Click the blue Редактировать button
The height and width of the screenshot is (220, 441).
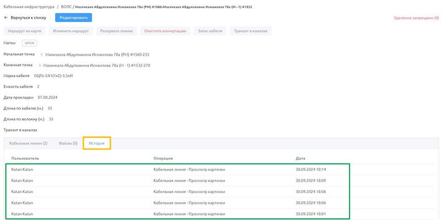[x=73, y=18]
